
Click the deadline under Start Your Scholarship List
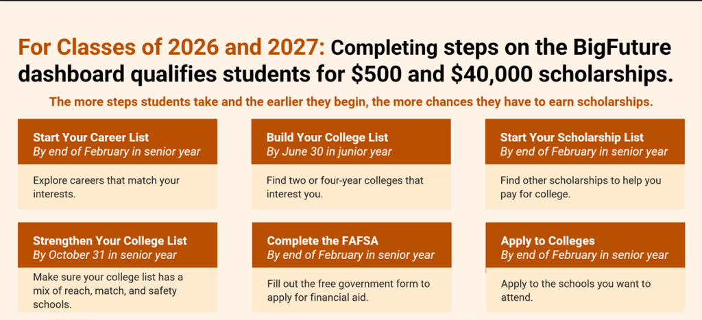pyautogui.click(x=584, y=151)
